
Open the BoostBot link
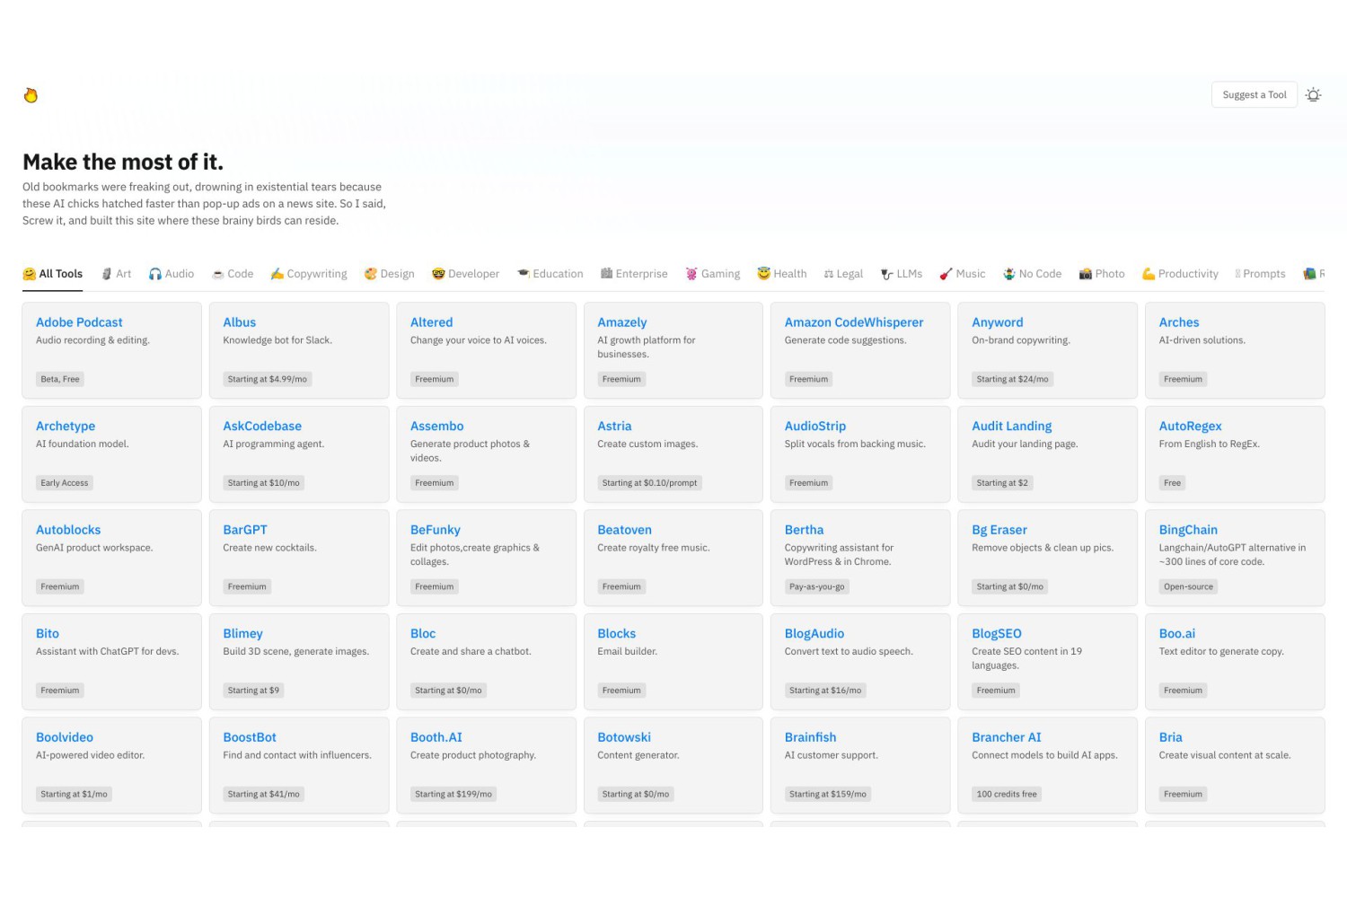coord(250,737)
